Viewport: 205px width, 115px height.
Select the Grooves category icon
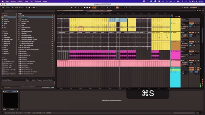pyautogui.click(x=3, y=52)
